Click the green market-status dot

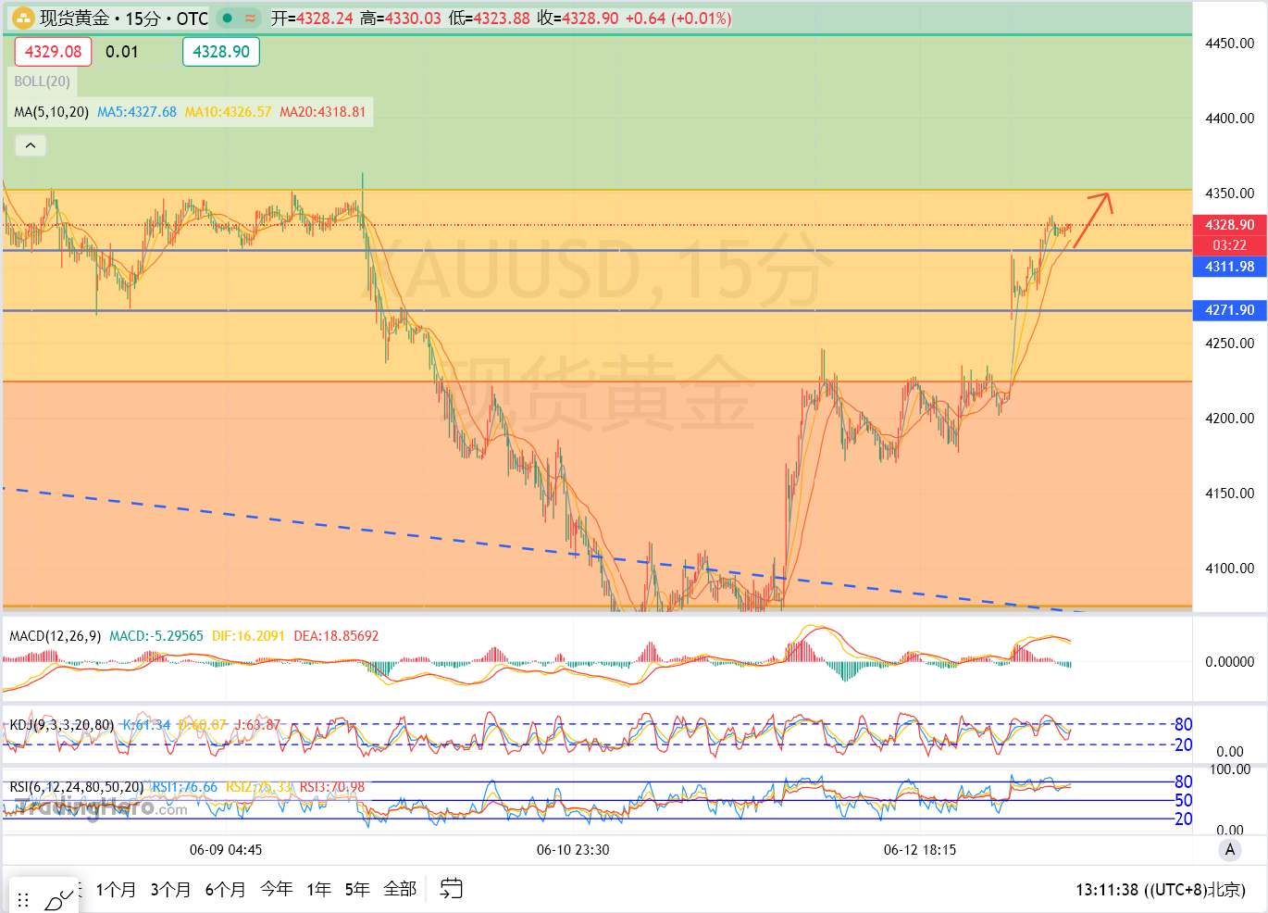tap(227, 19)
